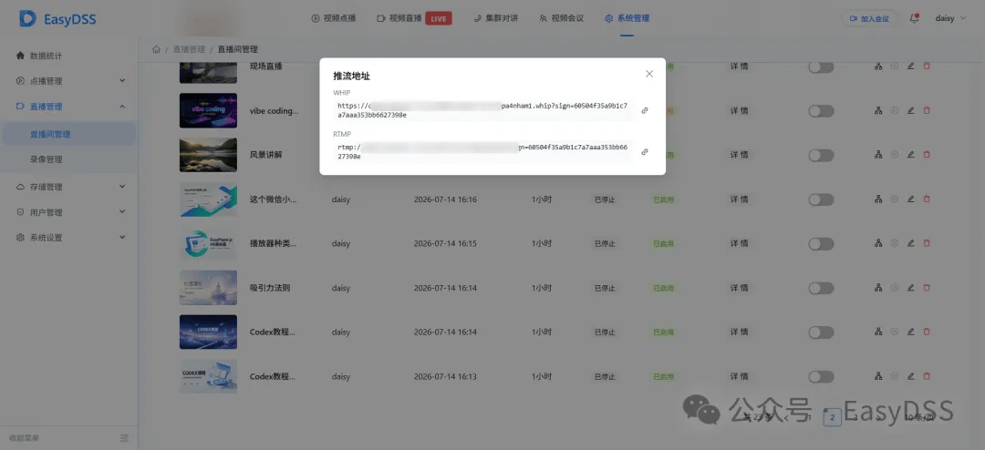Click the vibe coding thumbnail image

208,110
